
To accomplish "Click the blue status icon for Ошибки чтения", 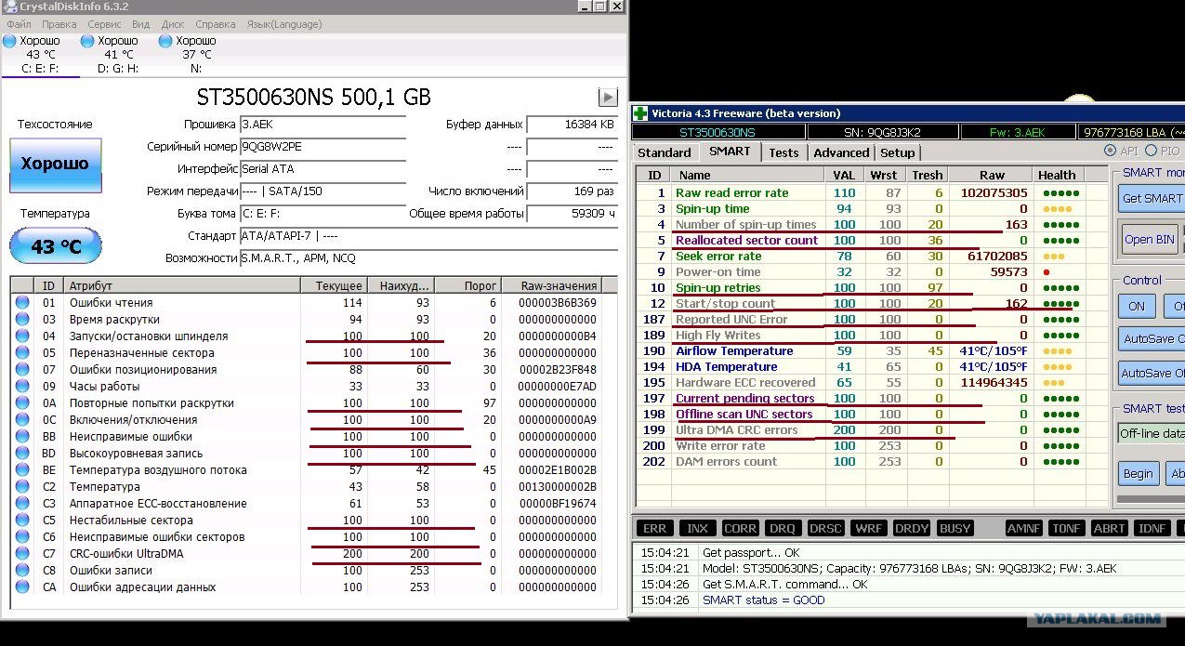I will click(x=22, y=303).
